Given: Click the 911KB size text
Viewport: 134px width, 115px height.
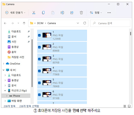Looking at the screenshot, I should 56,98.
